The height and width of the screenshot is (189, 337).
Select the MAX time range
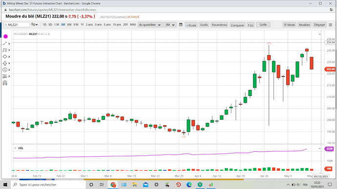(133, 25)
